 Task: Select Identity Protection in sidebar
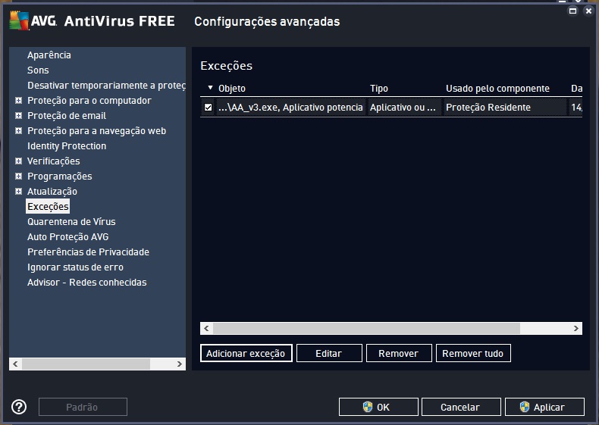click(67, 146)
